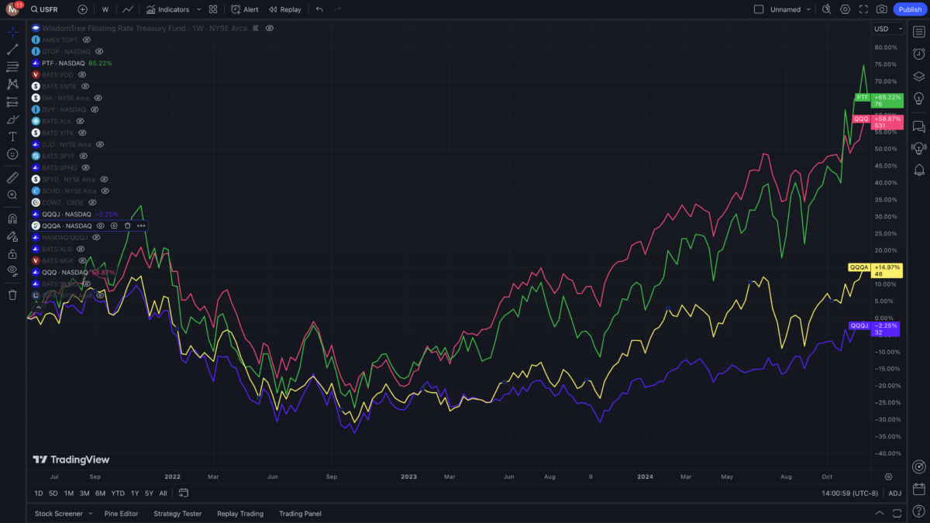Show the SCHD NYSE Arca series
930x523 pixels.
tap(104, 191)
